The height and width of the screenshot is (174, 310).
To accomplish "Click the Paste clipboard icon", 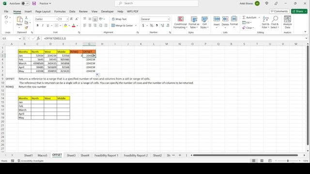I will 19,19.
